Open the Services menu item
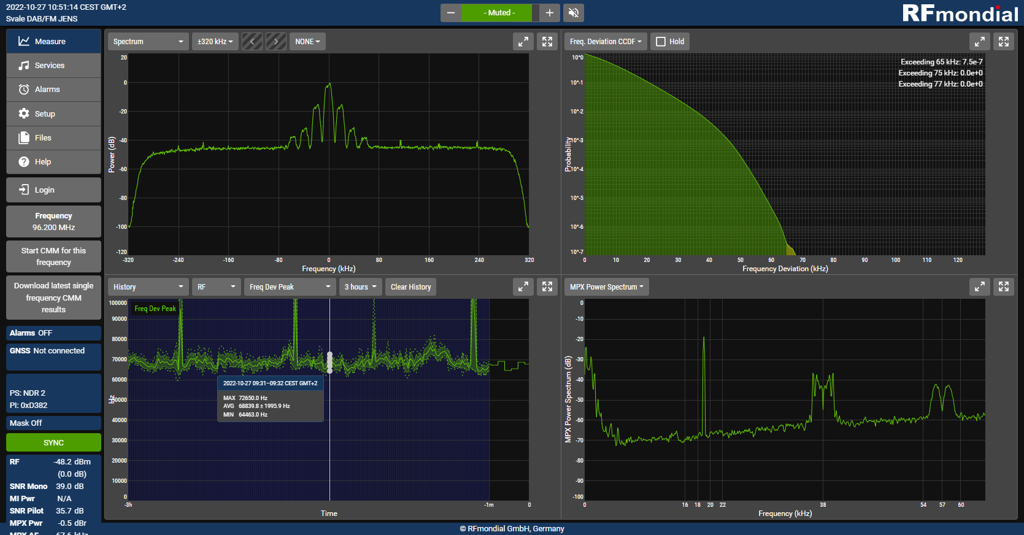 (53, 66)
